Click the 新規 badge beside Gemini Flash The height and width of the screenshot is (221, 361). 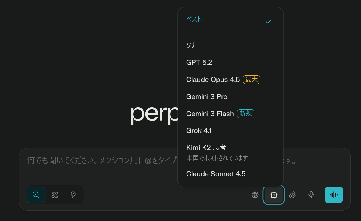click(x=245, y=114)
